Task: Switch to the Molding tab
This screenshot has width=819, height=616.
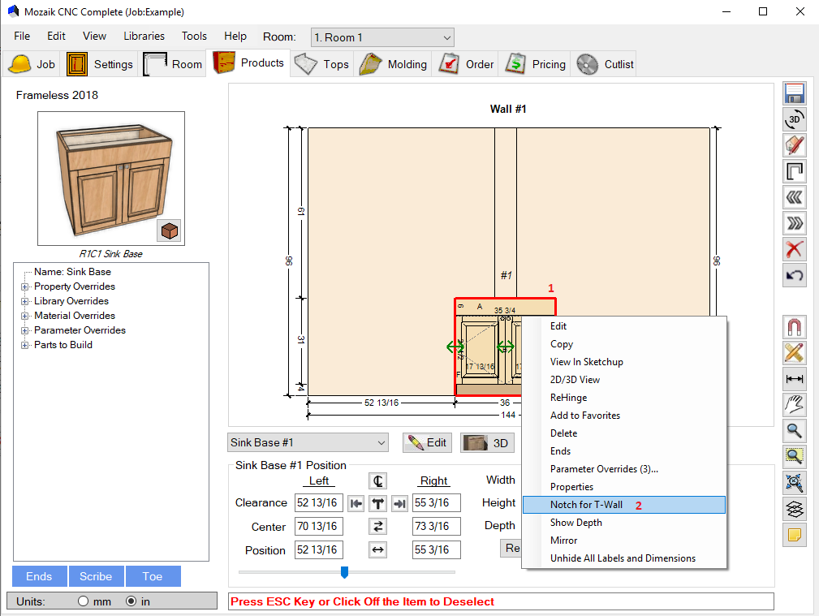Action: pyautogui.click(x=394, y=64)
